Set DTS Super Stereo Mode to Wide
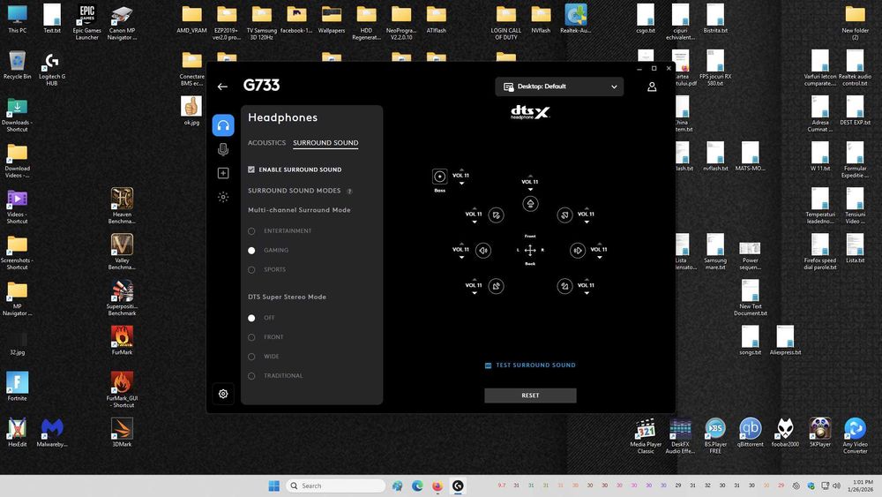 tap(251, 357)
